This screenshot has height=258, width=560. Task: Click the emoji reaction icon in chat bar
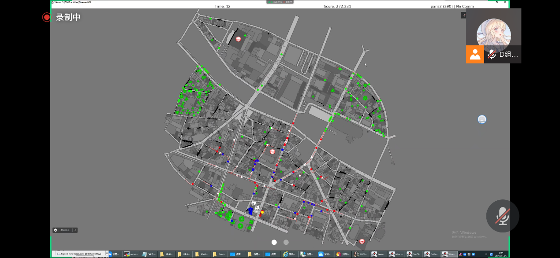[56, 230]
